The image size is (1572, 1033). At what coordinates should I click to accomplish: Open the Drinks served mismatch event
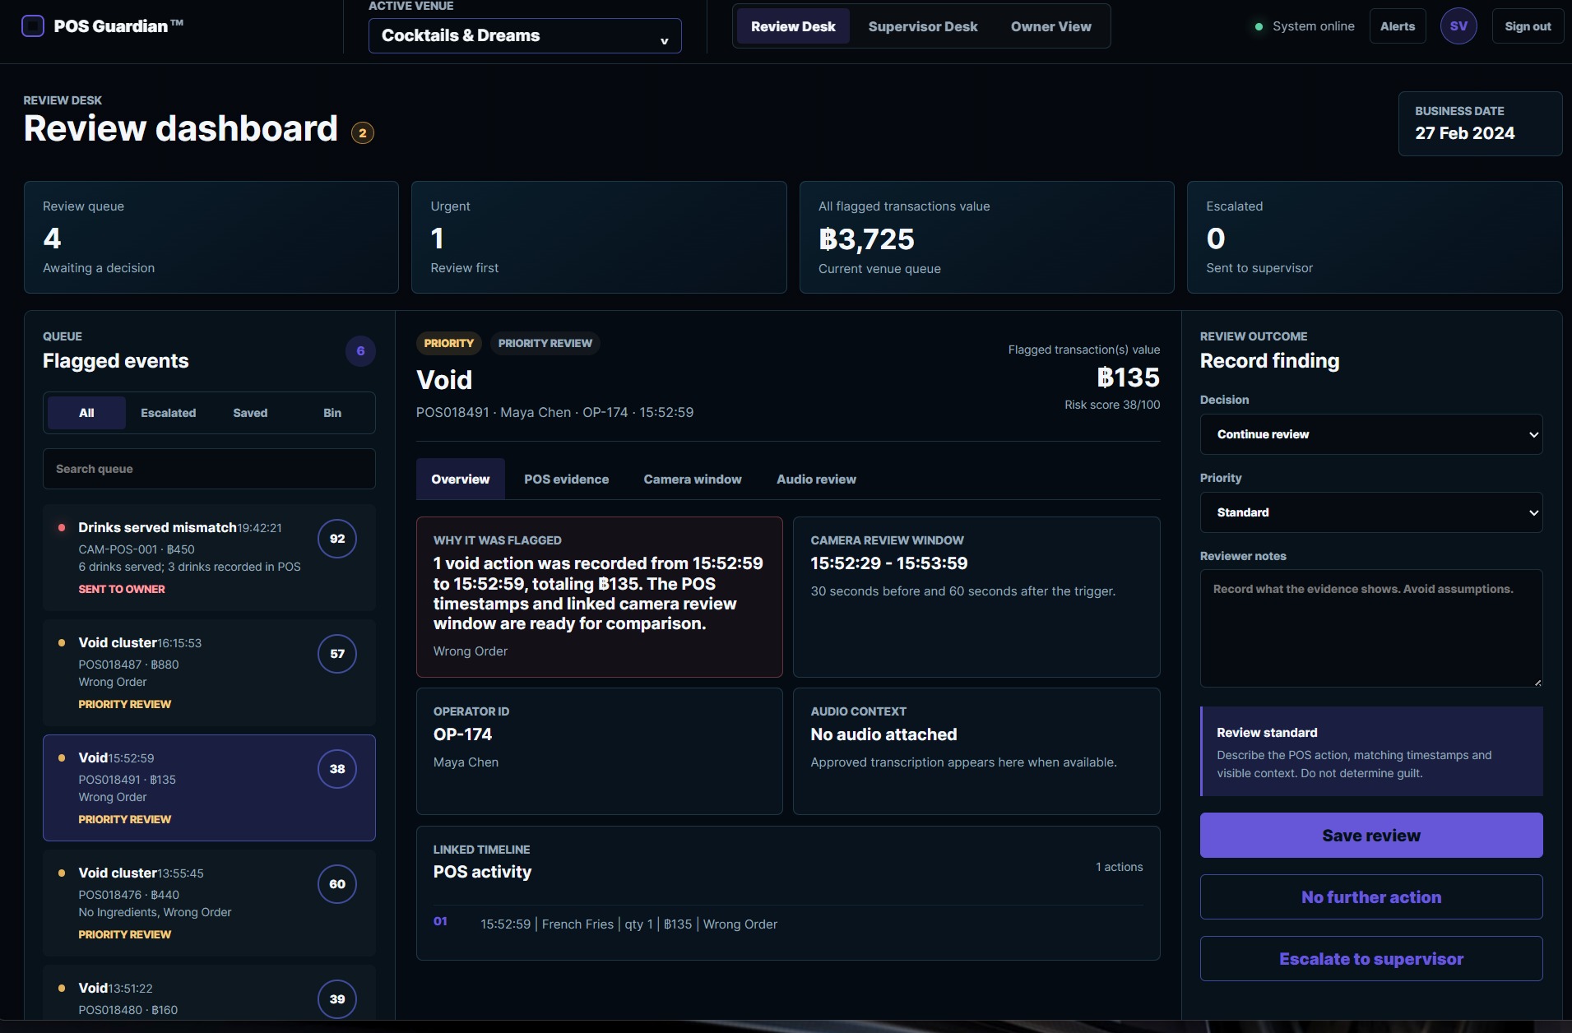[209, 558]
